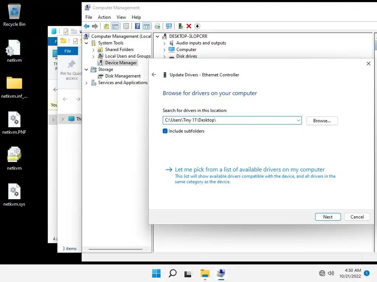Click the Up one level folder icon

point(106,26)
